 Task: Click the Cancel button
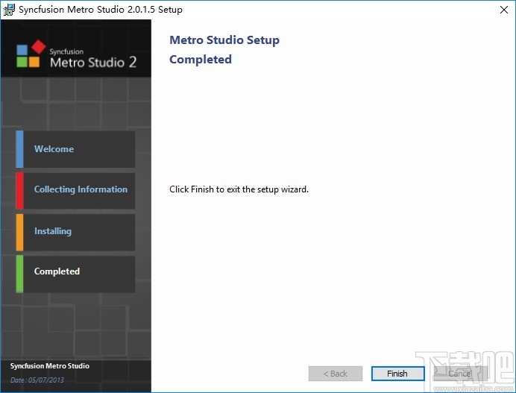point(460,374)
